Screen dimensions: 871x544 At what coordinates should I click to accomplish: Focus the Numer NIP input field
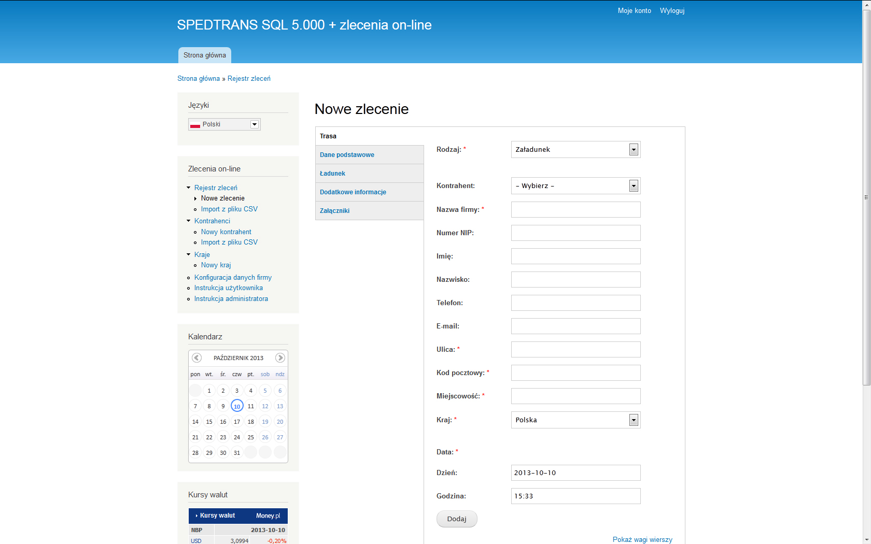click(576, 233)
